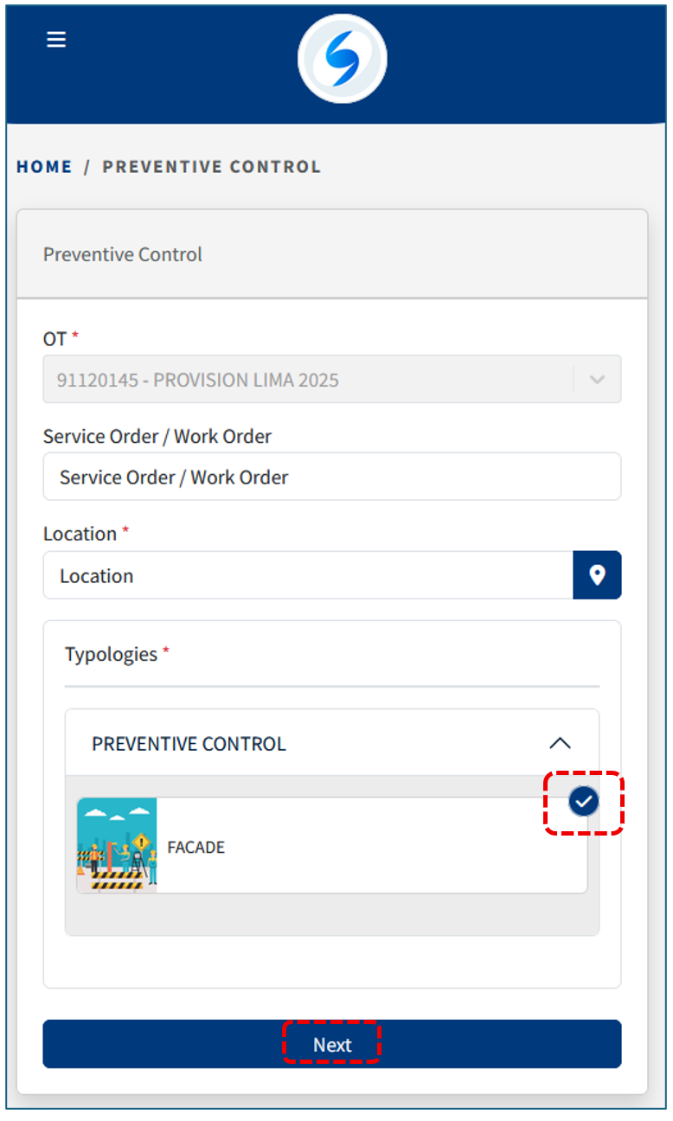Click PREVENTIVE CONTROL breadcrumb item
The height and width of the screenshot is (1121, 673).
211,167
